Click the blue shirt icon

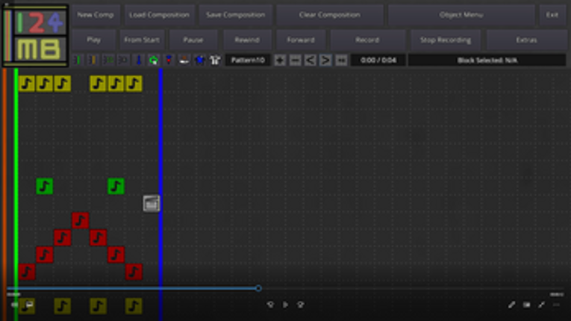(x=199, y=60)
